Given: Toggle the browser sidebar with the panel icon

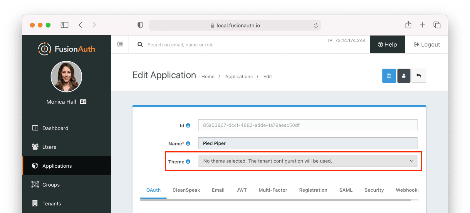Looking at the screenshot, I should coord(64,25).
